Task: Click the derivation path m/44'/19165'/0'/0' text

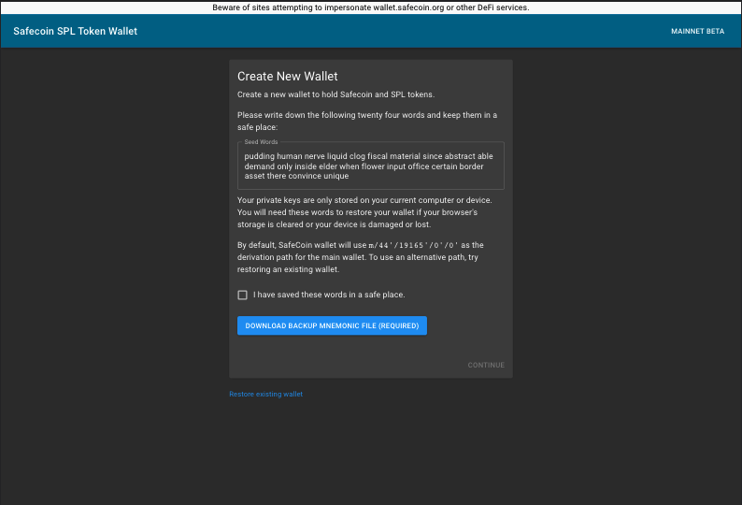Action: point(413,245)
